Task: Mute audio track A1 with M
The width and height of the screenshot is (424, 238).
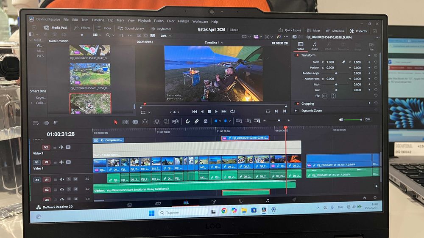Action: (x=75, y=179)
